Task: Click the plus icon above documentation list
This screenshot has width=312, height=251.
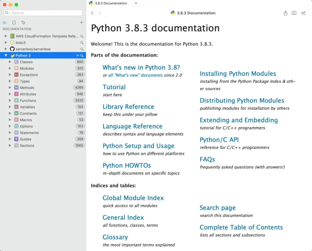Action: pos(81,23)
